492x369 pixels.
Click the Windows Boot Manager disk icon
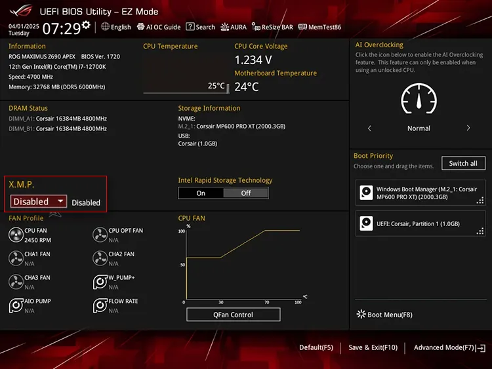pos(366,193)
